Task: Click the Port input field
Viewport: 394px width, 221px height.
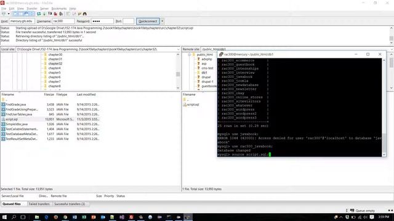Action: [129, 21]
